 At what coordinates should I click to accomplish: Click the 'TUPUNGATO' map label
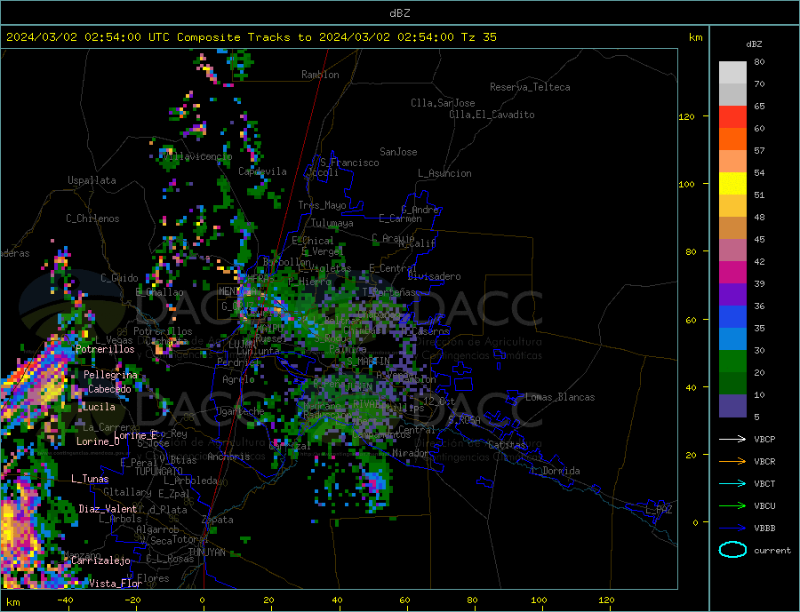click(159, 472)
